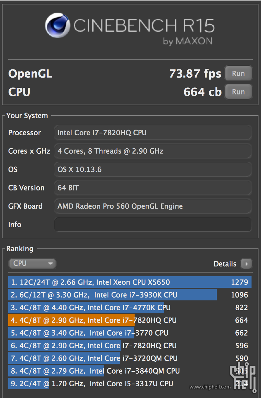261x398 pixels.
Task: Open www.chiphell.com link
Action: coord(210,387)
